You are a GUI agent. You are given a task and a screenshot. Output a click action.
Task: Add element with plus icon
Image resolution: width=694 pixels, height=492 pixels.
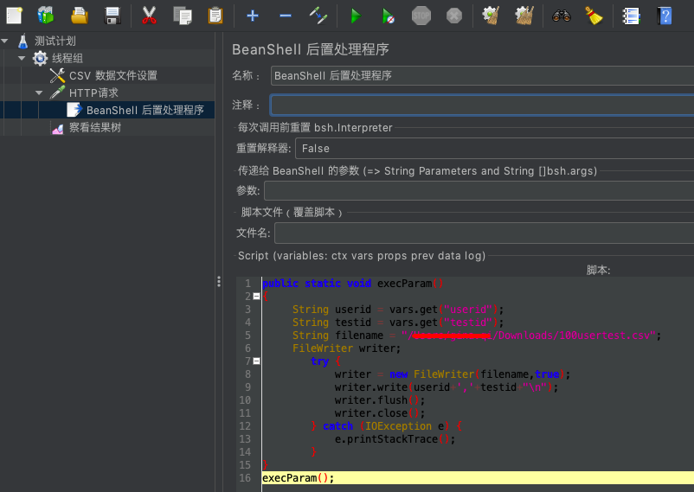[x=252, y=15]
